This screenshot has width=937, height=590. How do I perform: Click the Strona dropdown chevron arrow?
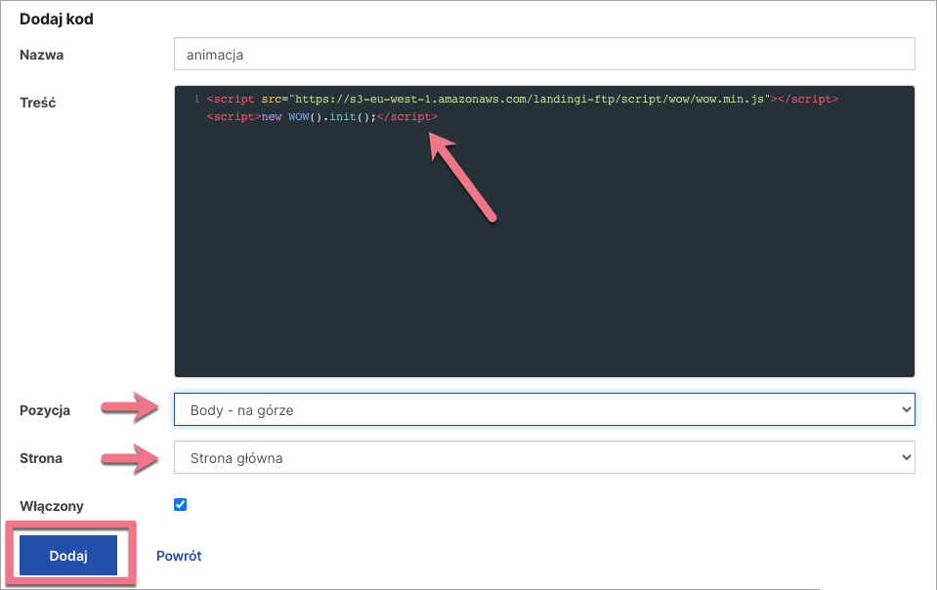904,457
